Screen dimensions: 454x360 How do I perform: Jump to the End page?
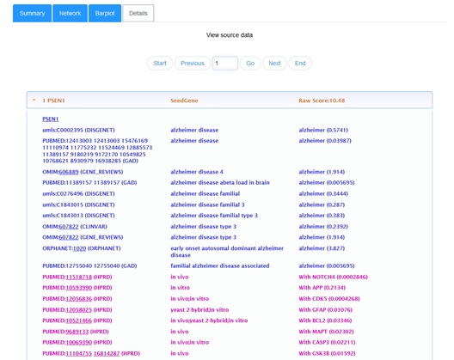(300, 63)
